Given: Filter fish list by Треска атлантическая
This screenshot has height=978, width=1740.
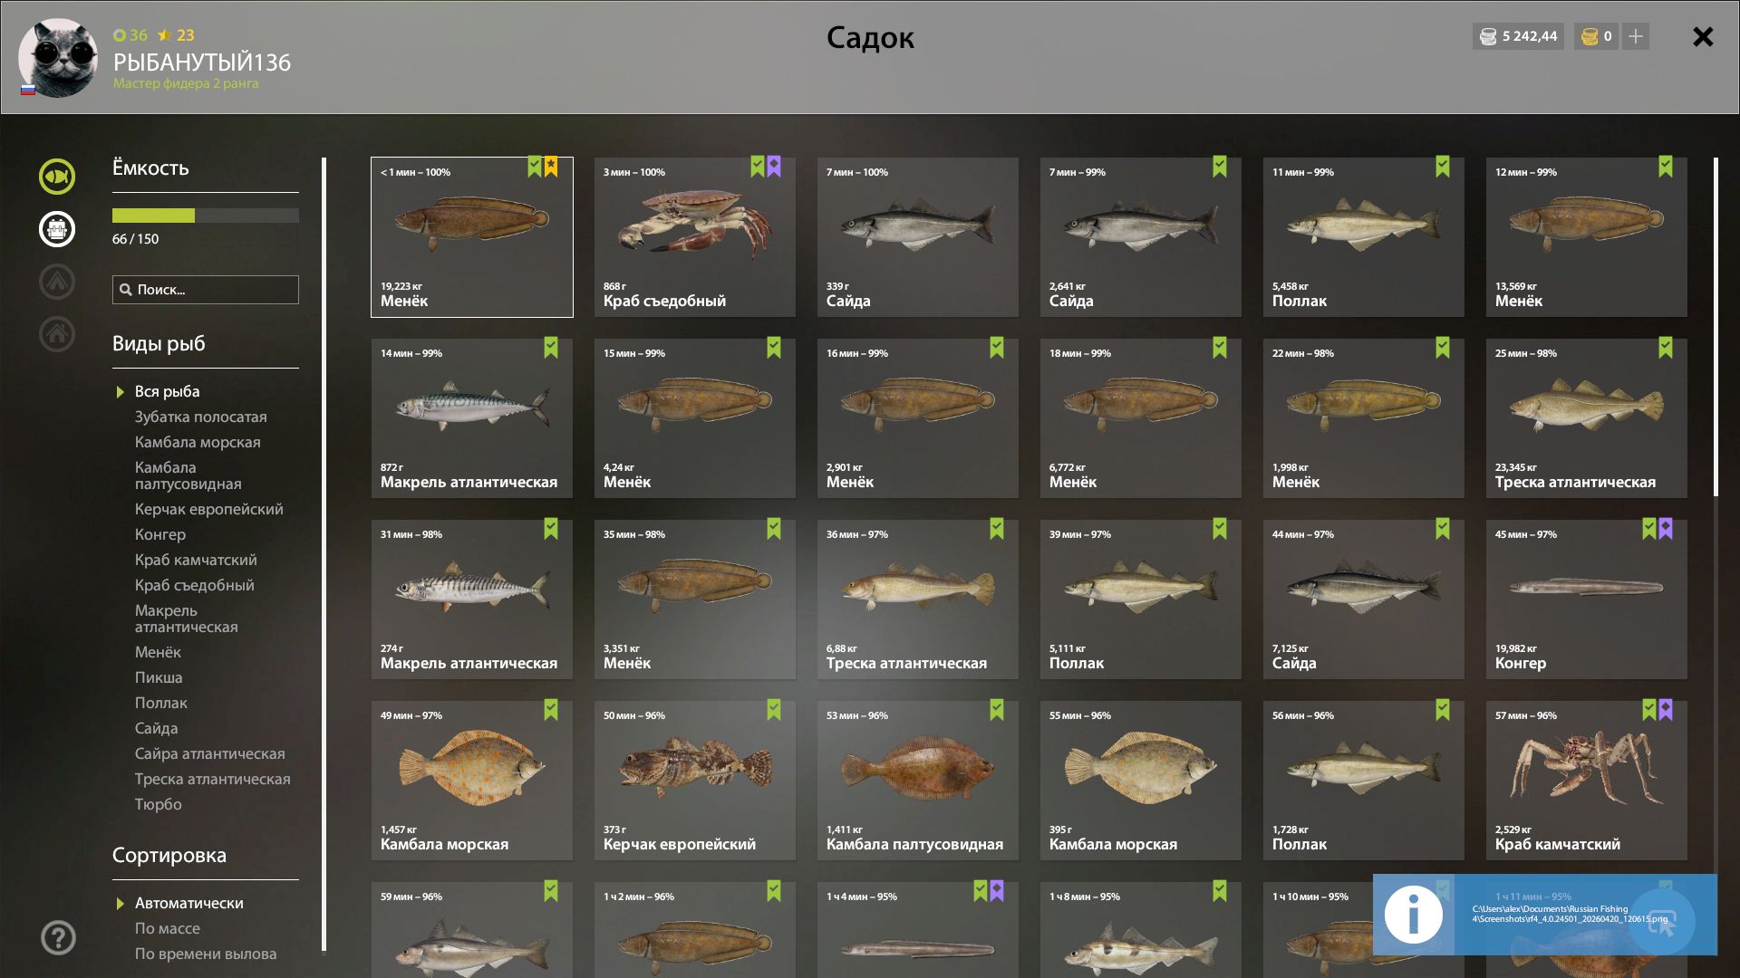Looking at the screenshot, I should 212,779.
